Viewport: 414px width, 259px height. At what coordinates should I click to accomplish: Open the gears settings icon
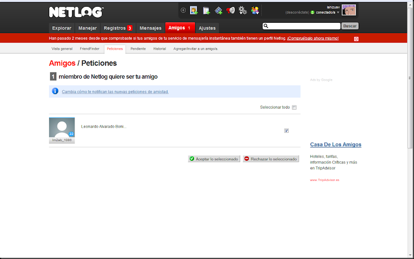tap(243, 10)
